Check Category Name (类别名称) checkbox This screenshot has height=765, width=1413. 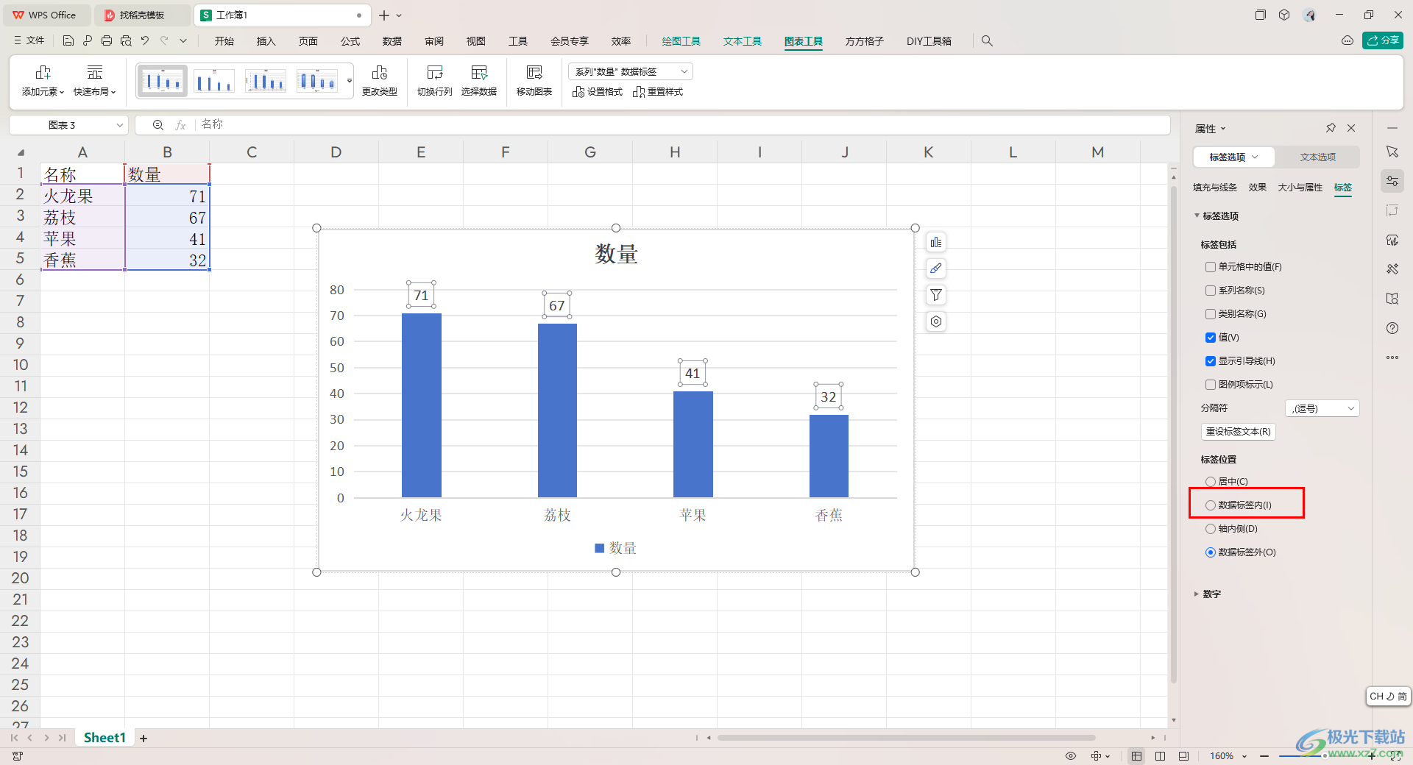tap(1211, 314)
